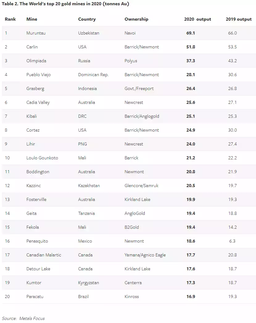Click the Ownership column header
The height and width of the screenshot is (323, 256).
(x=136, y=19)
